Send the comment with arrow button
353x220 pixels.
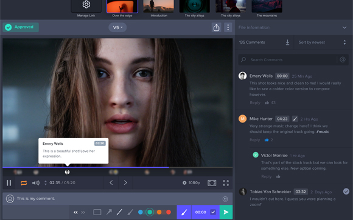tap(226, 212)
